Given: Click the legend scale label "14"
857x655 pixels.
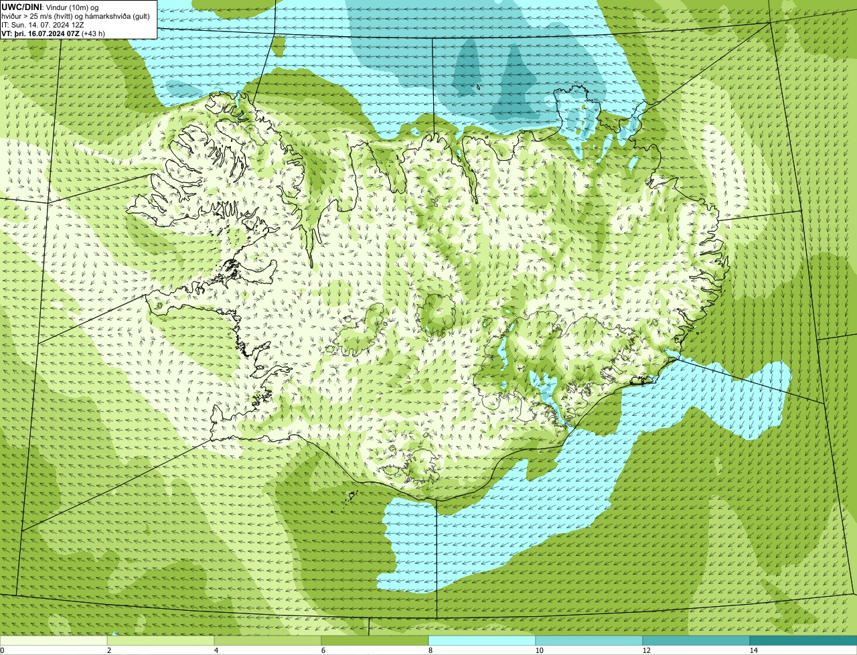Looking at the screenshot, I should 753,650.
